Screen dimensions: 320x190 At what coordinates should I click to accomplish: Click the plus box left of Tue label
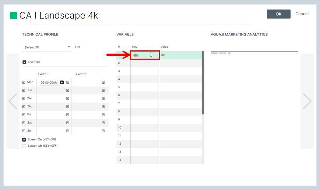coord(24,90)
